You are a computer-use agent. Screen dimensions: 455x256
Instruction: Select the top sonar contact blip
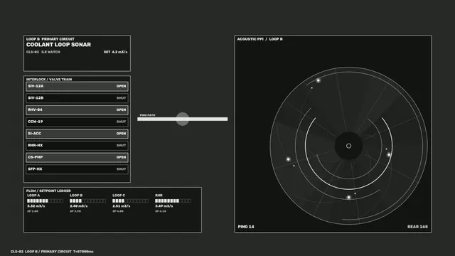tap(318, 80)
